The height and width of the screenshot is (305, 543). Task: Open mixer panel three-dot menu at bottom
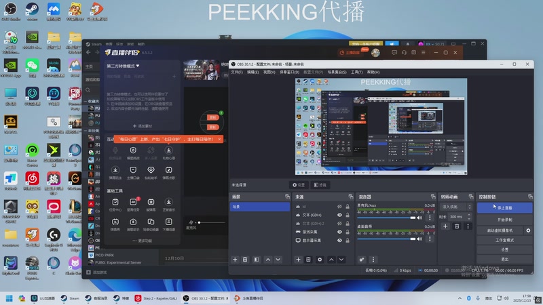tap(373, 260)
